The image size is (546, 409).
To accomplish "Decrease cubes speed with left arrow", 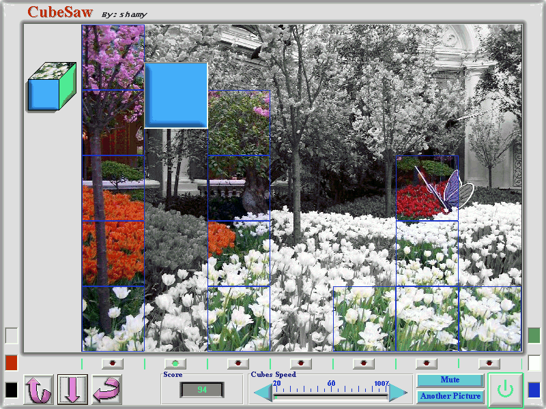I will pyautogui.click(x=263, y=393).
